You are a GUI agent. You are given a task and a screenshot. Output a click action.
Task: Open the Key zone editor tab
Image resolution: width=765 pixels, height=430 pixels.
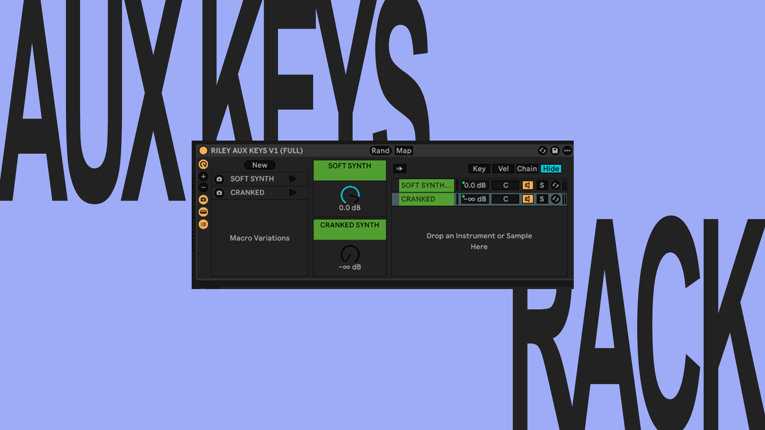tap(479, 169)
